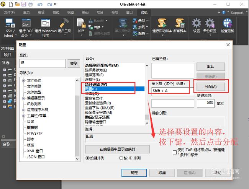
Task: Click Print icon in title bar
Action: coord(30,4)
